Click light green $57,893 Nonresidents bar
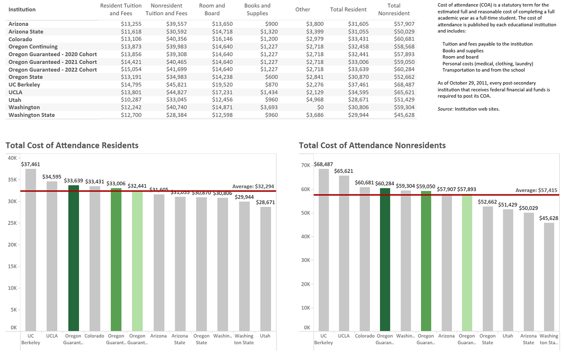The image size is (564, 352). [467, 262]
